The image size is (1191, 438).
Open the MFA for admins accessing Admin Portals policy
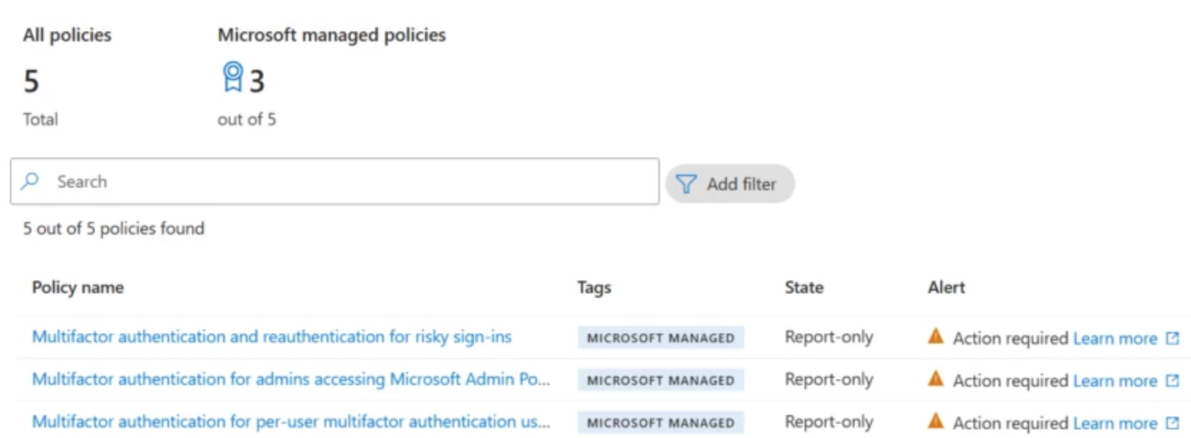291,379
